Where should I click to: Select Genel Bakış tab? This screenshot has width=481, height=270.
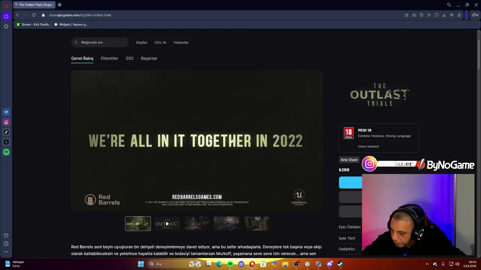82,58
